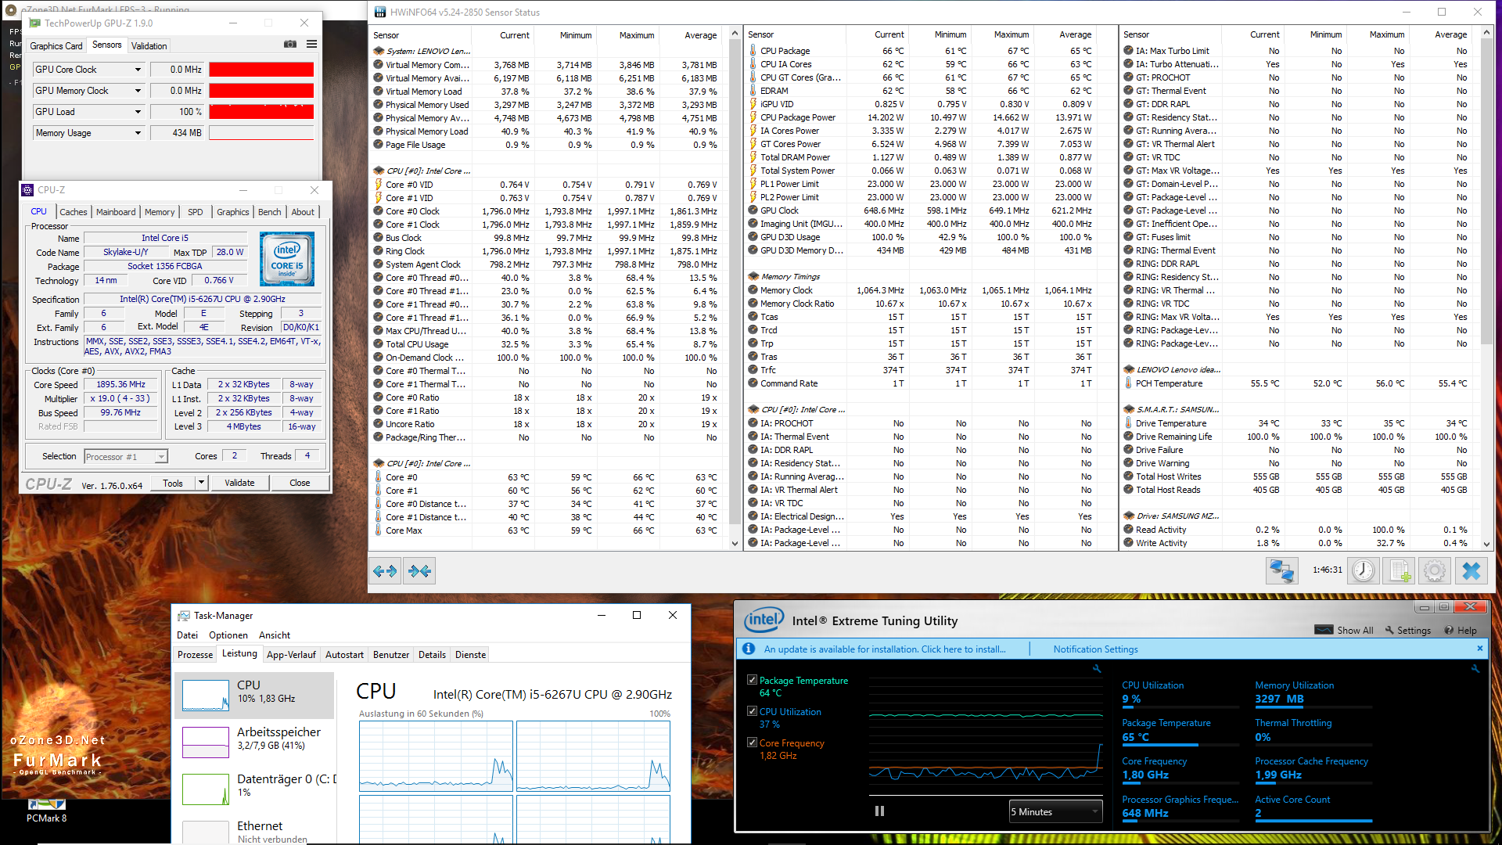Toggle the CPU Utilization checkbox in XTU

pos(752,711)
